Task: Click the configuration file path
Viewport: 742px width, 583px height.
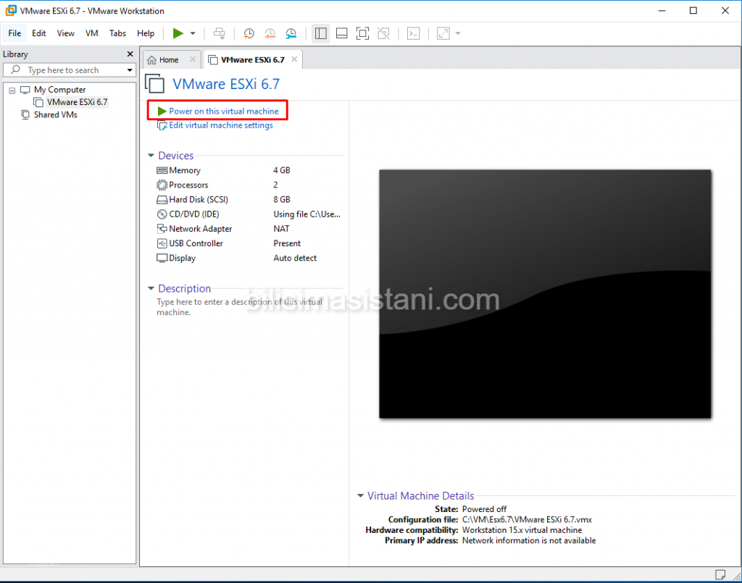Action: (x=527, y=520)
